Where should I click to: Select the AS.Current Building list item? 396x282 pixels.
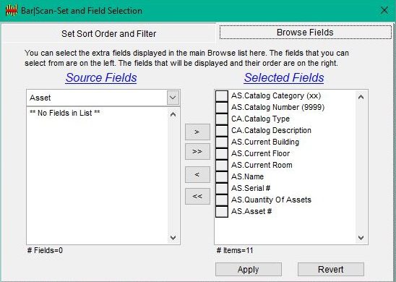tap(265, 142)
